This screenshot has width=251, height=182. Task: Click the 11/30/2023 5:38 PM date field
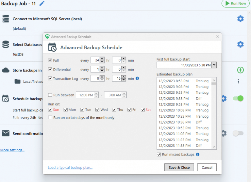tap(184, 65)
